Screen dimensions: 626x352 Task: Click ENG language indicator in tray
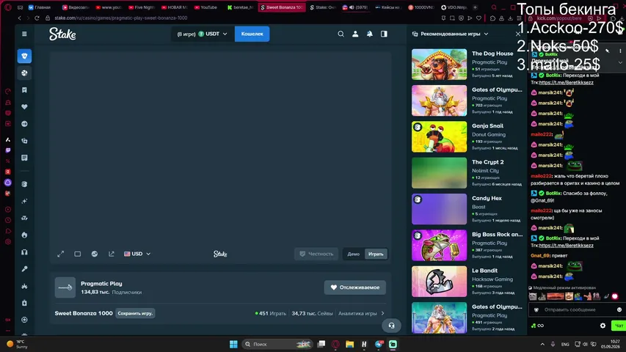[x=565, y=344]
